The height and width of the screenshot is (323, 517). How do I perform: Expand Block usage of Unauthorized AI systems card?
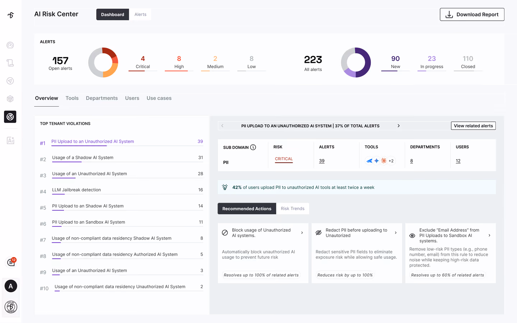302,233
